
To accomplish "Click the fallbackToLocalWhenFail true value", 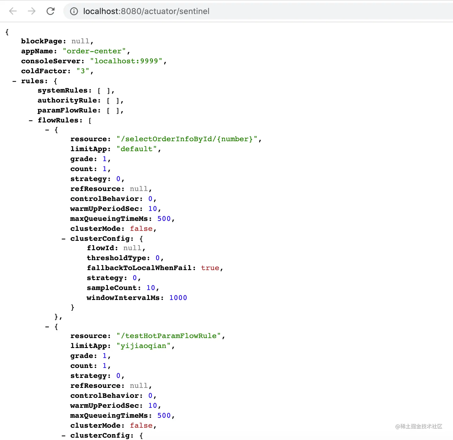I will pos(210,268).
